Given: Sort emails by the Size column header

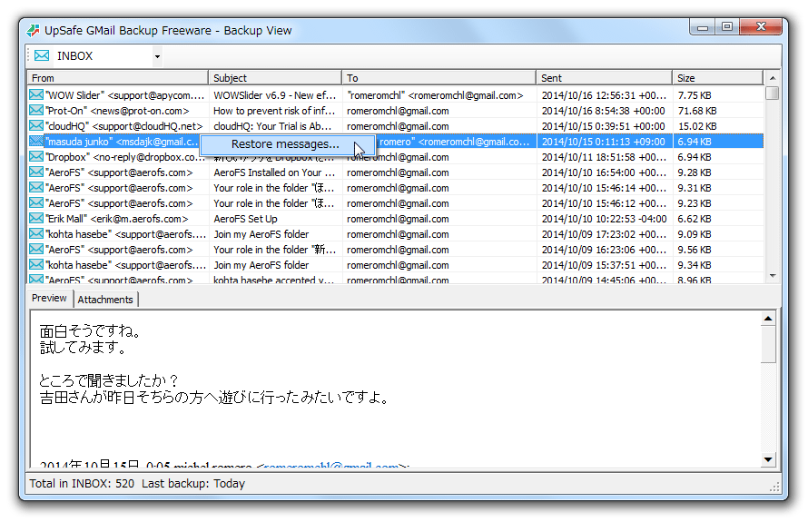Looking at the screenshot, I should [718, 78].
